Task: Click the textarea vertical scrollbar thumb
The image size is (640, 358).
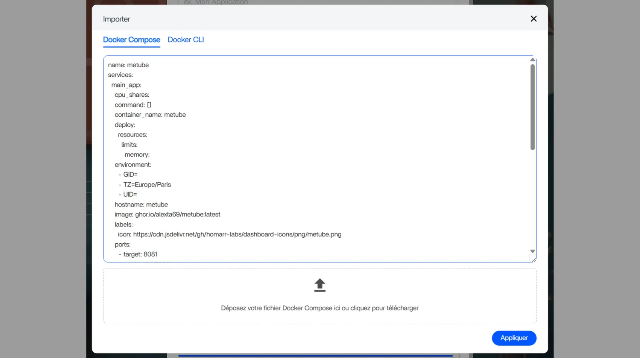Action: [532, 107]
